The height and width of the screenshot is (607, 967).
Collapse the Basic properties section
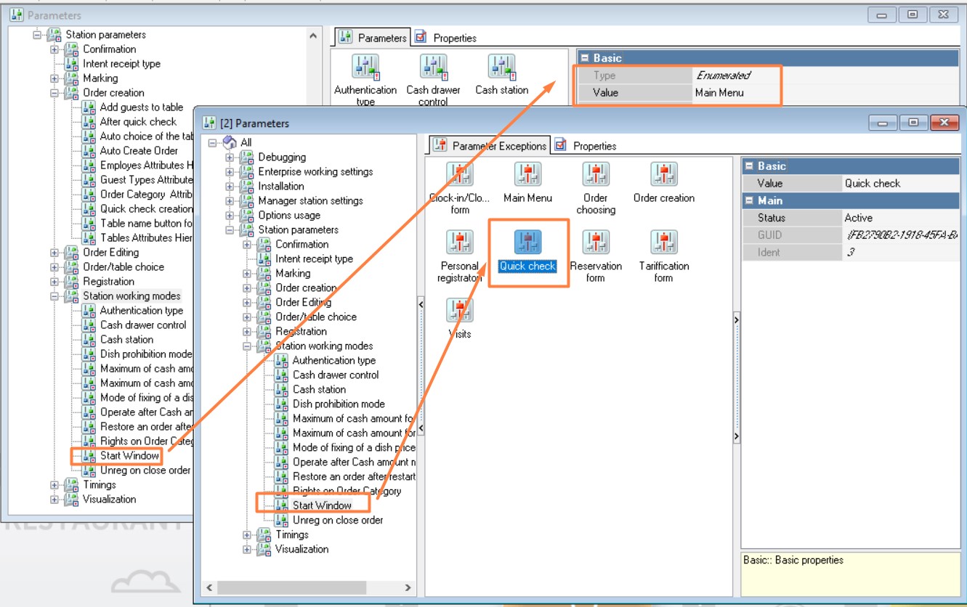tap(748, 166)
